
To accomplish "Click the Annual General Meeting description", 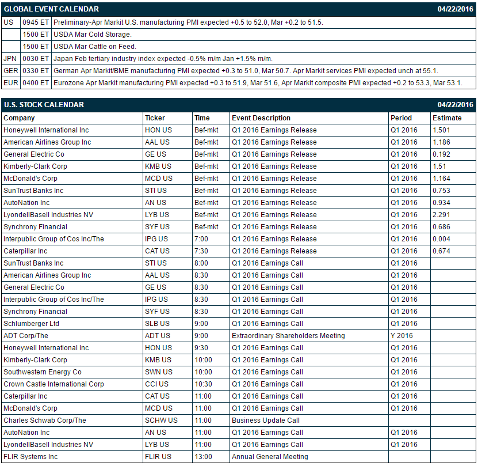I will [x=270, y=457].
